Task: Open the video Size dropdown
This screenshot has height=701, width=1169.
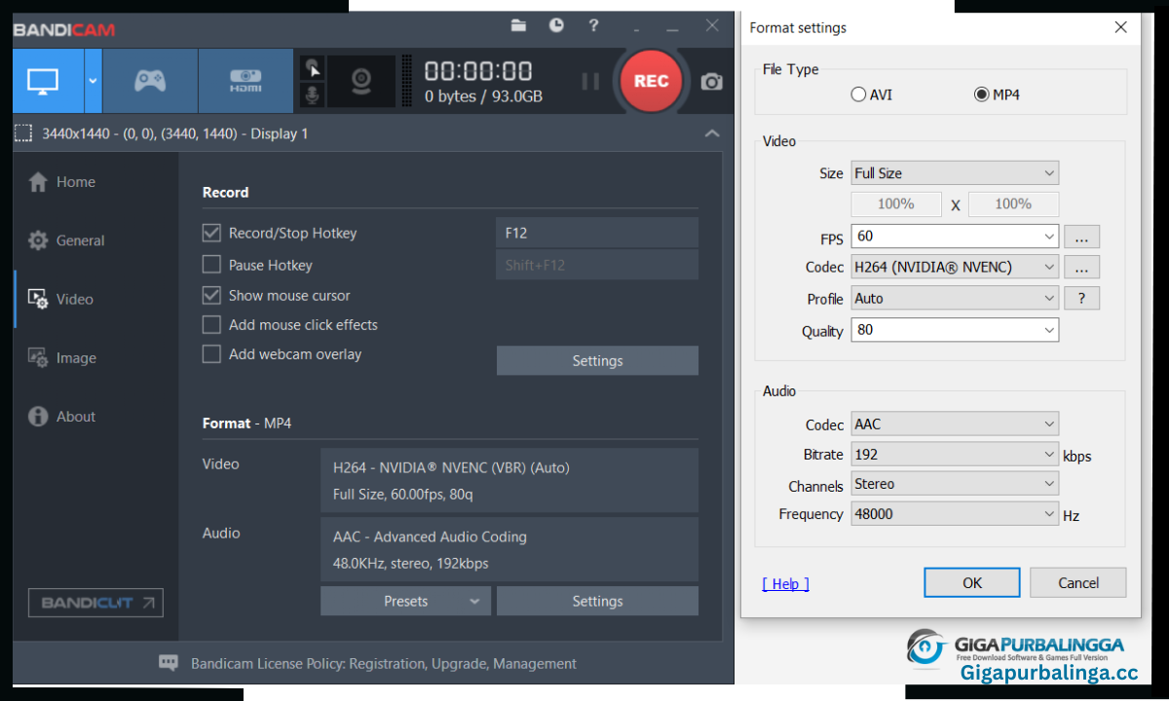Action: [955, 173]
